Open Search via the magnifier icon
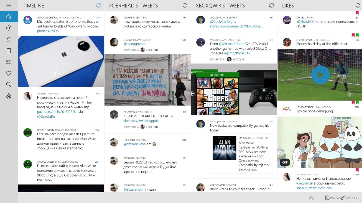362x203 pixels. pos(9,85)
